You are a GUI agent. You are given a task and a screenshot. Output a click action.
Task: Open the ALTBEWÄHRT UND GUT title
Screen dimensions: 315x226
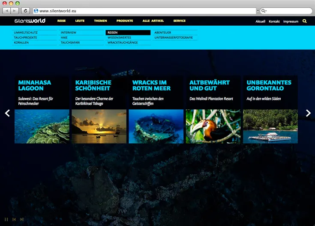tap(210, 85)
